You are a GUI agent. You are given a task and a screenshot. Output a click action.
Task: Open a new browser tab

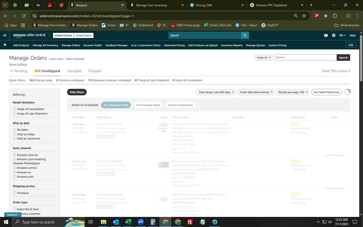(311, 5)
